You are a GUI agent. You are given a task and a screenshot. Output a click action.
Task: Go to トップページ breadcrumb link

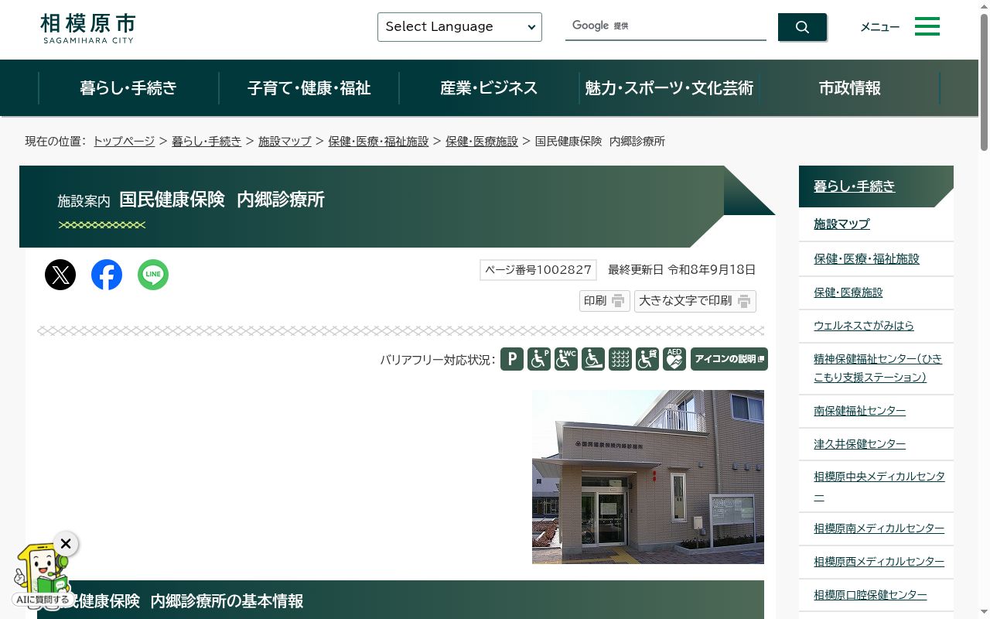pyautogui.click(x=124, y=141)
